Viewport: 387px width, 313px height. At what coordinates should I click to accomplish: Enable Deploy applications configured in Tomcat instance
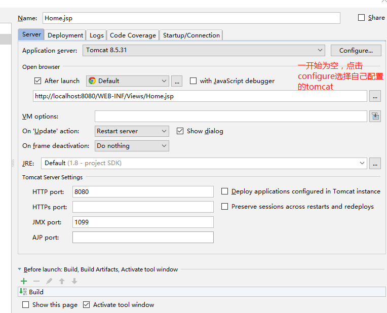[224, 191]
